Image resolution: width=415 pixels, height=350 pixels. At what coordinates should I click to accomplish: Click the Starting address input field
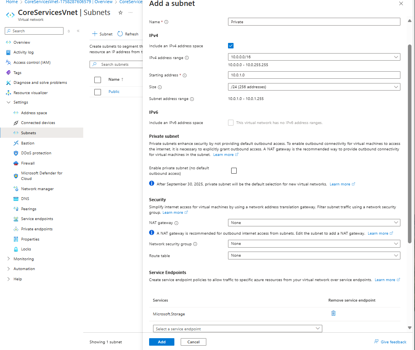coord(314,75)
